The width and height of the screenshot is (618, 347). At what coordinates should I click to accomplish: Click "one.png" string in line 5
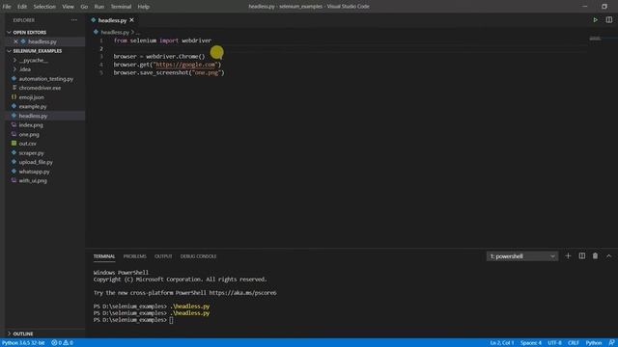click(x=206, y=73)
